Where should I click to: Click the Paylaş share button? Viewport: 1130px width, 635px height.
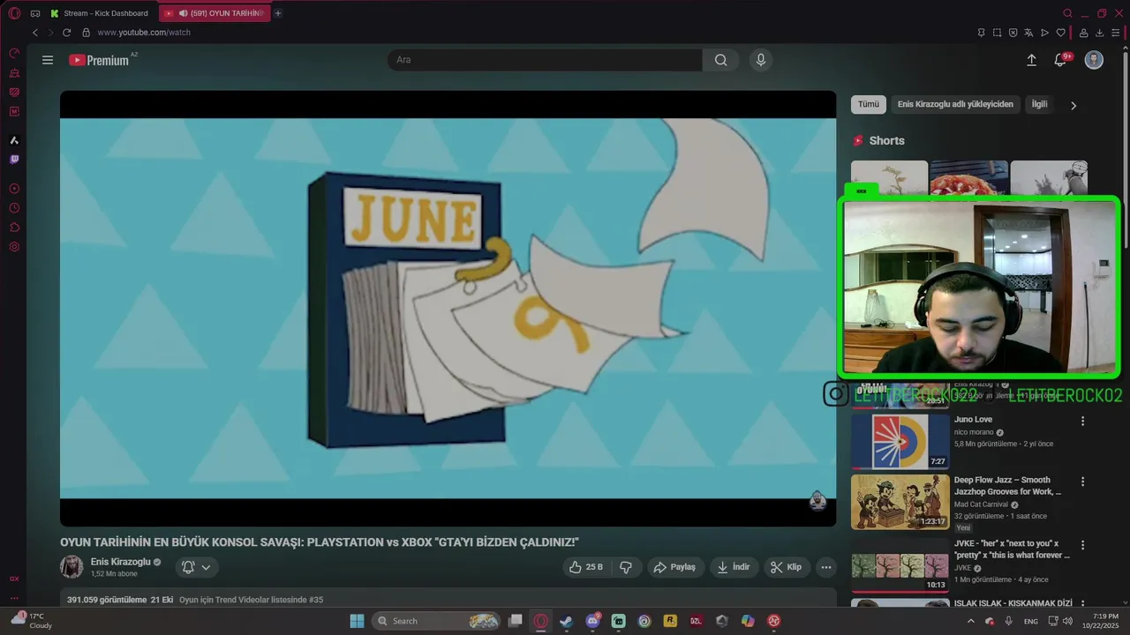(x=675, y=567)
